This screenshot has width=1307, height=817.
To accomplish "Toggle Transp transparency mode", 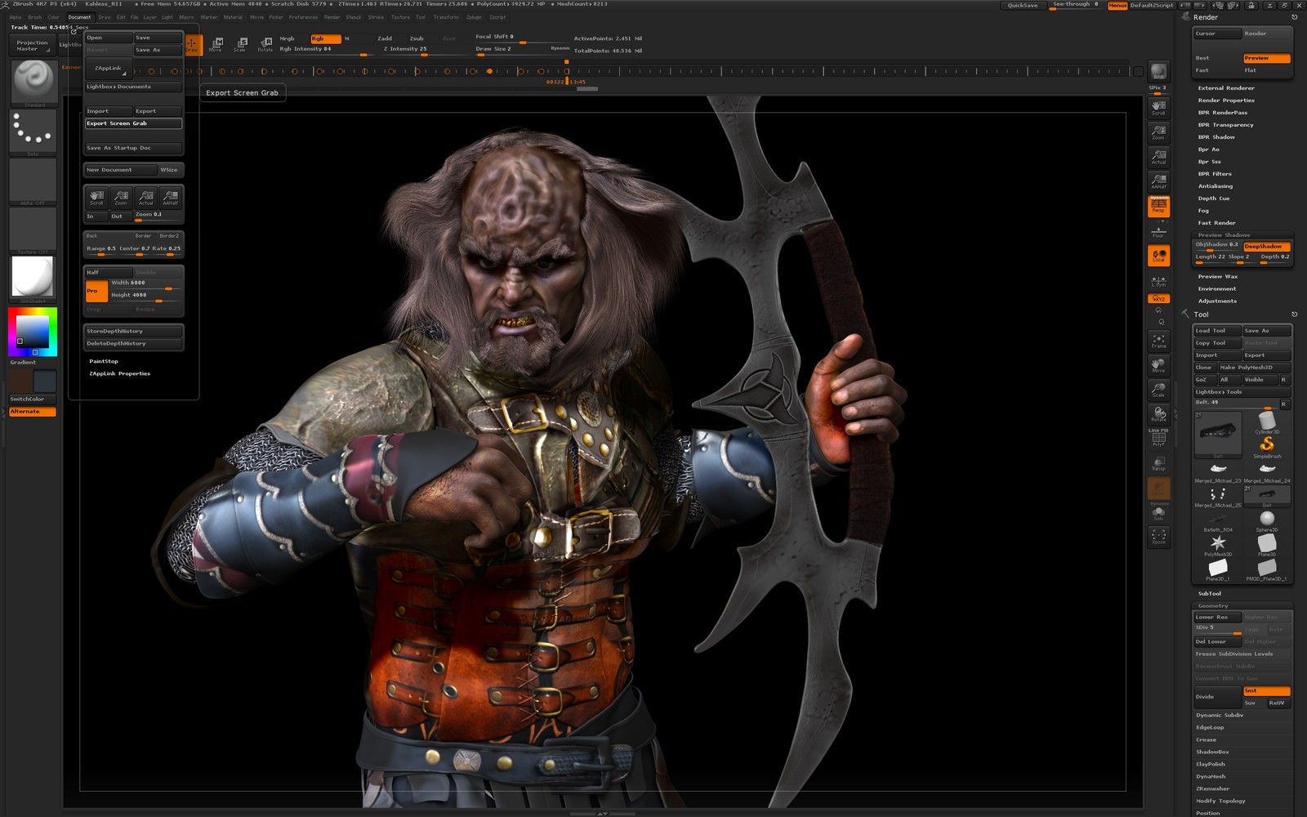I will tap(1158, 463).
